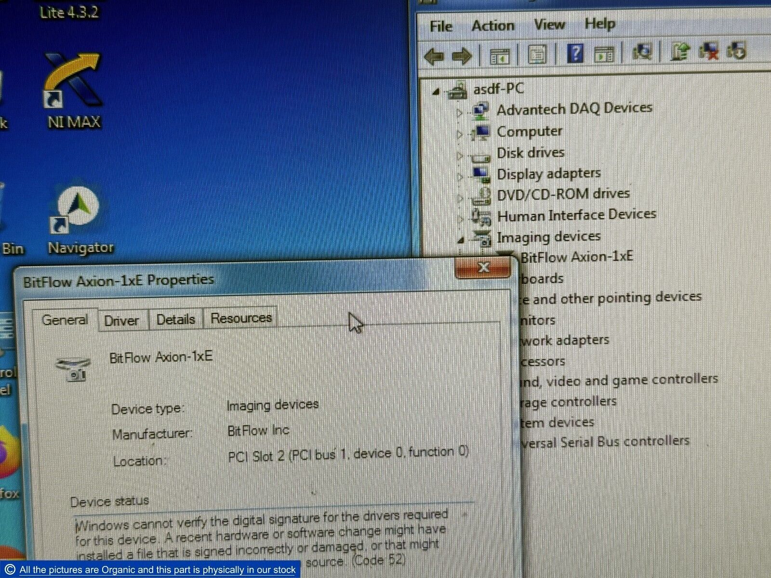Switch to the Details tab
This screenshot has height=578, width=771.
tap(175, 319)
